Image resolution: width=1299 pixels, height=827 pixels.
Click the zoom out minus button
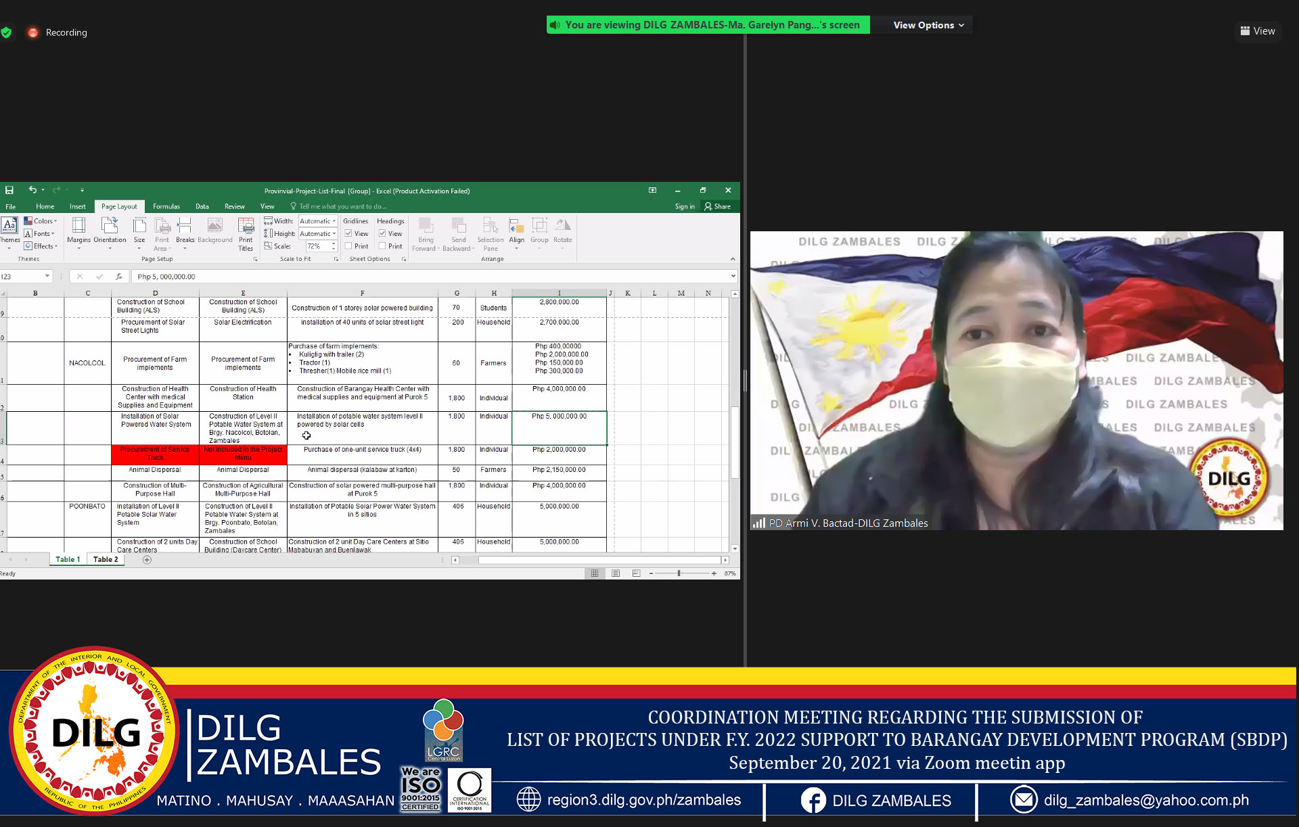coord(651,573)
